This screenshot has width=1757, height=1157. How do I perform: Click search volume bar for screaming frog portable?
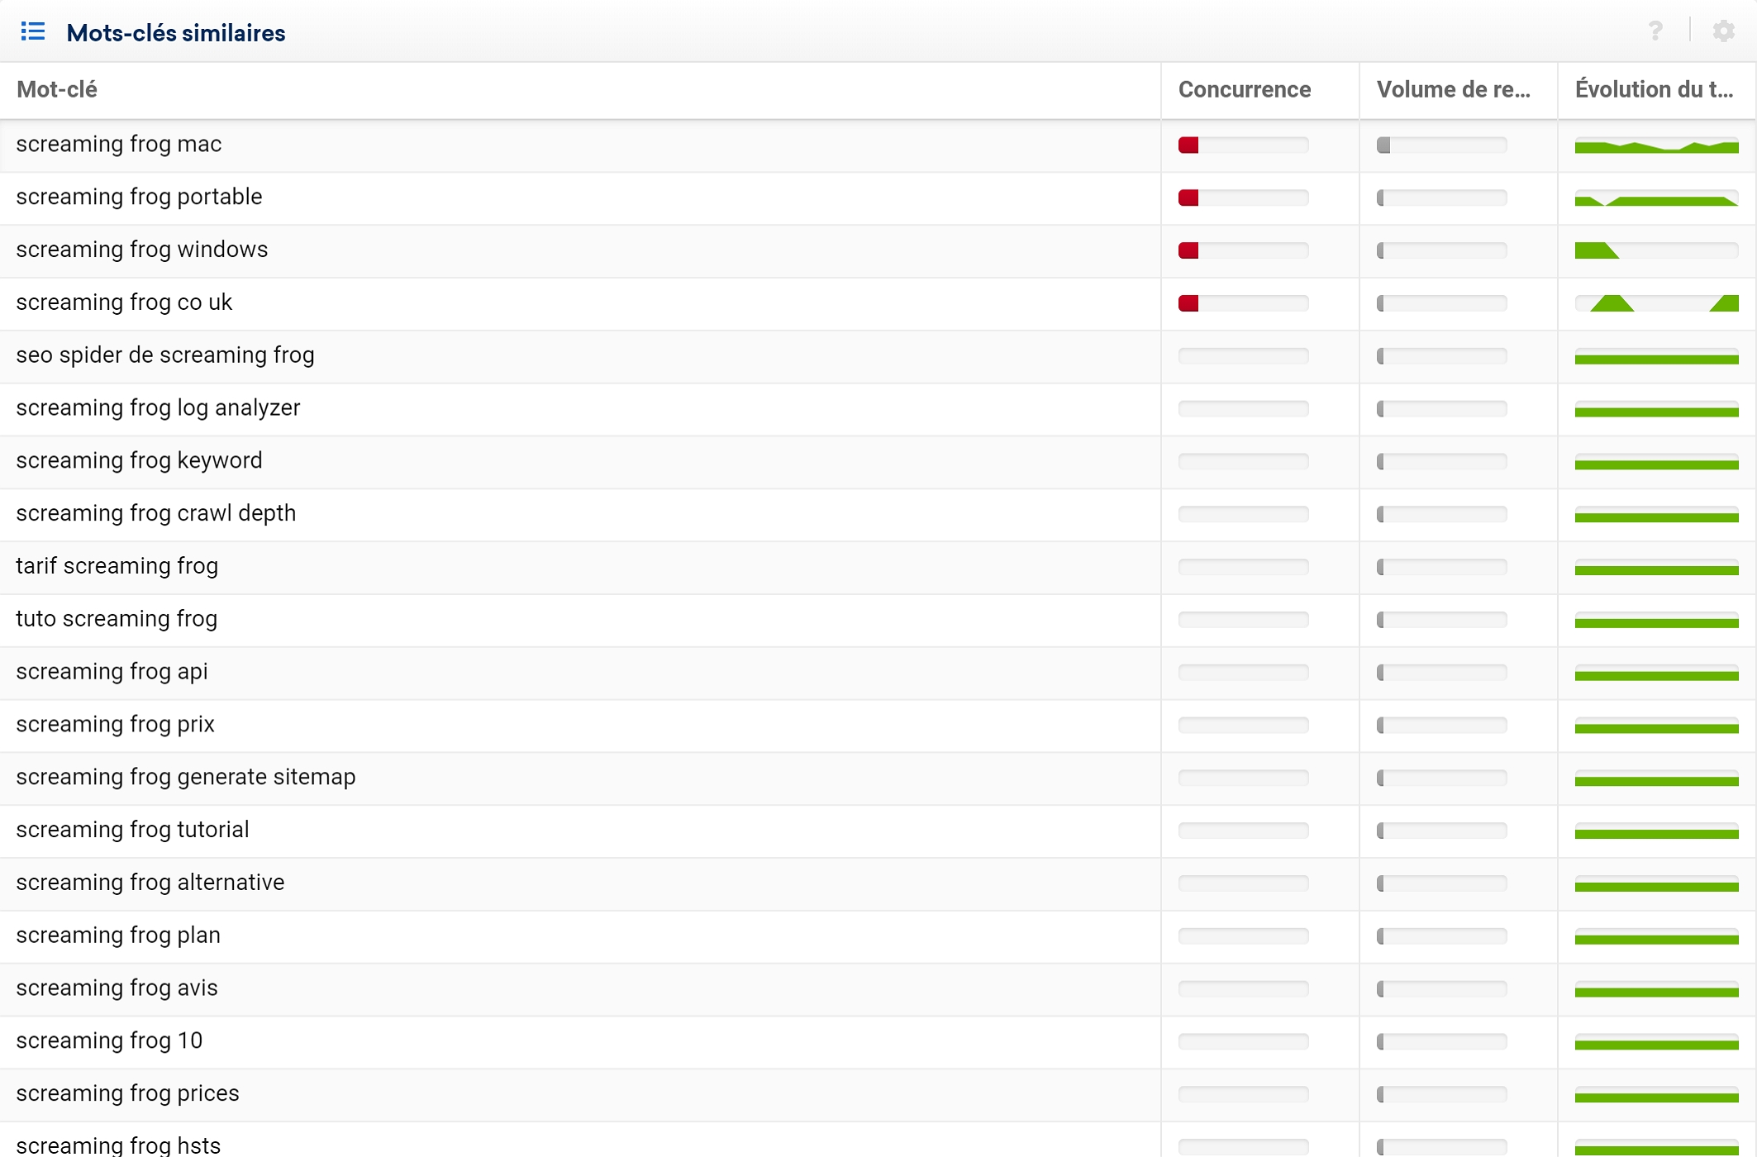[1442, 198]
